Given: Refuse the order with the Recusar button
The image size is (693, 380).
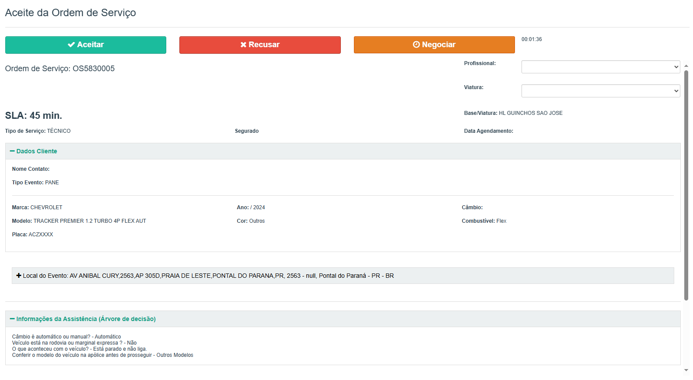Looking at the screenshot, I should pos(260,45).
